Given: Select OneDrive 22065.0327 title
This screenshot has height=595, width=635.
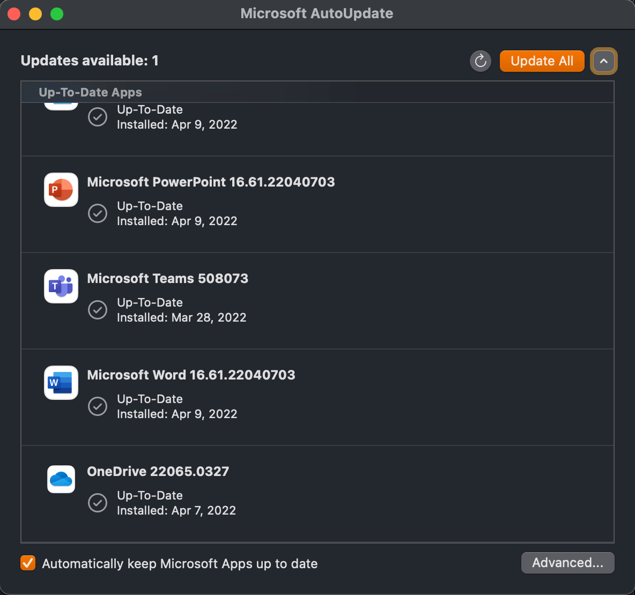Looking at the screenshot, I should 158,472.
